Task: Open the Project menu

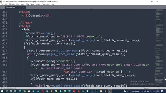Action: pos(38,4)
